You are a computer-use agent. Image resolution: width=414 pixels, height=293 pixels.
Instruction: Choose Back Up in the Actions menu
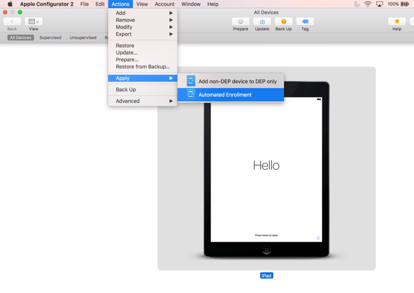click(x=143, y=89)
